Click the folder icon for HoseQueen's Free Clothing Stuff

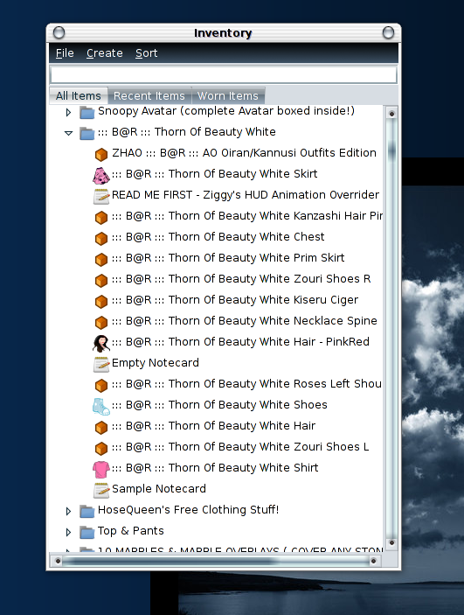(87, 511)
